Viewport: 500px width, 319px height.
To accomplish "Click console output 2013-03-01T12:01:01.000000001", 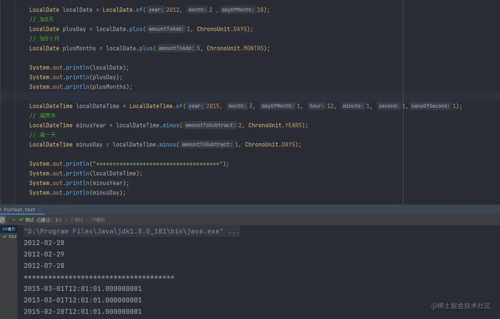I will pos(83,300).
